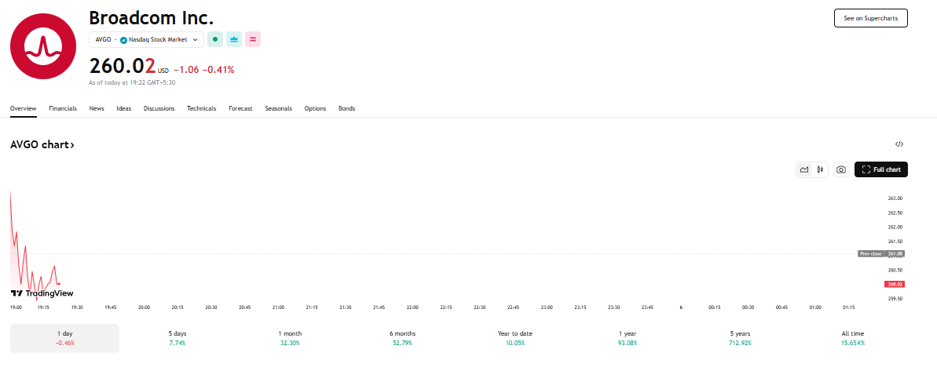Click the −1.06 −0.41% change text
937x371 pixels.
click(x=203, y=70)
